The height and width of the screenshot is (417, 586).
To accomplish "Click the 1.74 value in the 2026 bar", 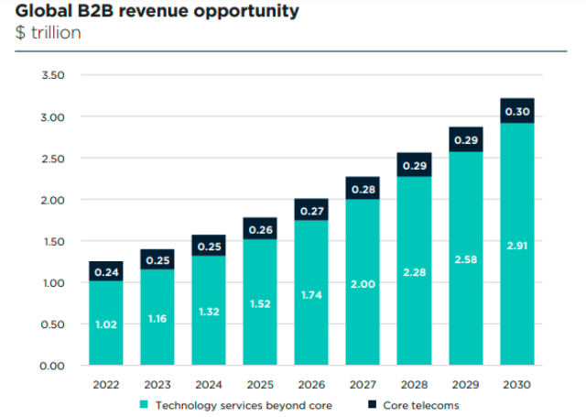I will coord(311,295).
